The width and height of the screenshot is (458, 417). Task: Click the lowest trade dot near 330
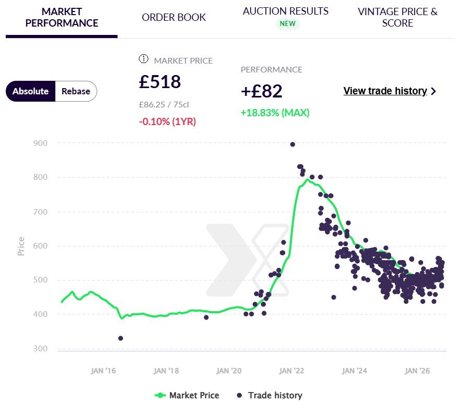pos(121,338)
